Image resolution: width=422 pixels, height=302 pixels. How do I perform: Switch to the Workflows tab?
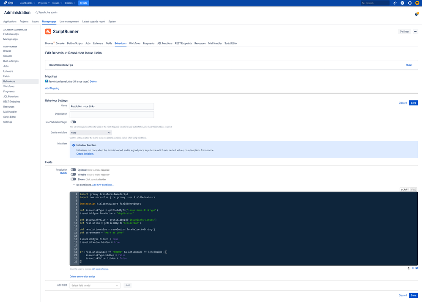(x=135, y=43)
